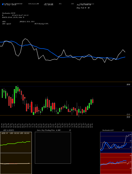Click the 'Stochastics & R' panel title
Screen dimensions: 132x174
[108, 130]
